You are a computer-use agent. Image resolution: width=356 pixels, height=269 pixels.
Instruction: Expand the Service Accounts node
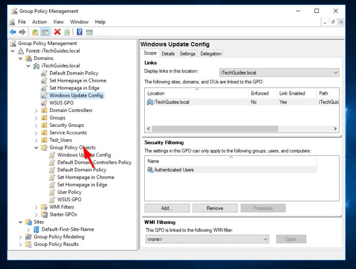click(36, 133)
